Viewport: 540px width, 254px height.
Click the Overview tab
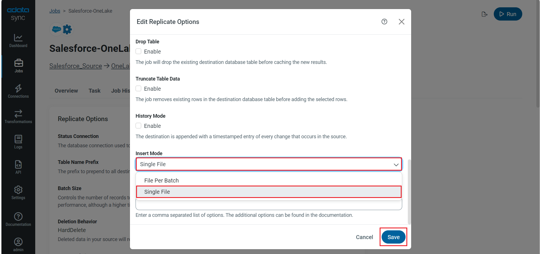tap(66, 91)
